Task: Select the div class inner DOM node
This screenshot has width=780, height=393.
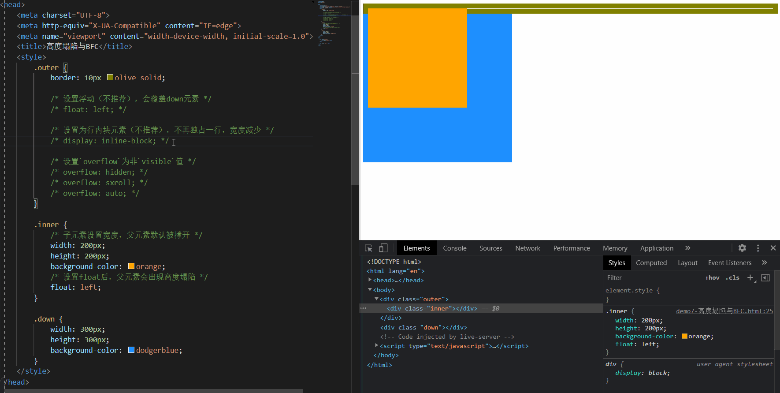Action: click(432, 308)
